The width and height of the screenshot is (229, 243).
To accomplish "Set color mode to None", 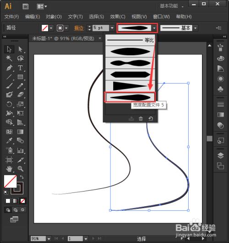I will [23, 201].
